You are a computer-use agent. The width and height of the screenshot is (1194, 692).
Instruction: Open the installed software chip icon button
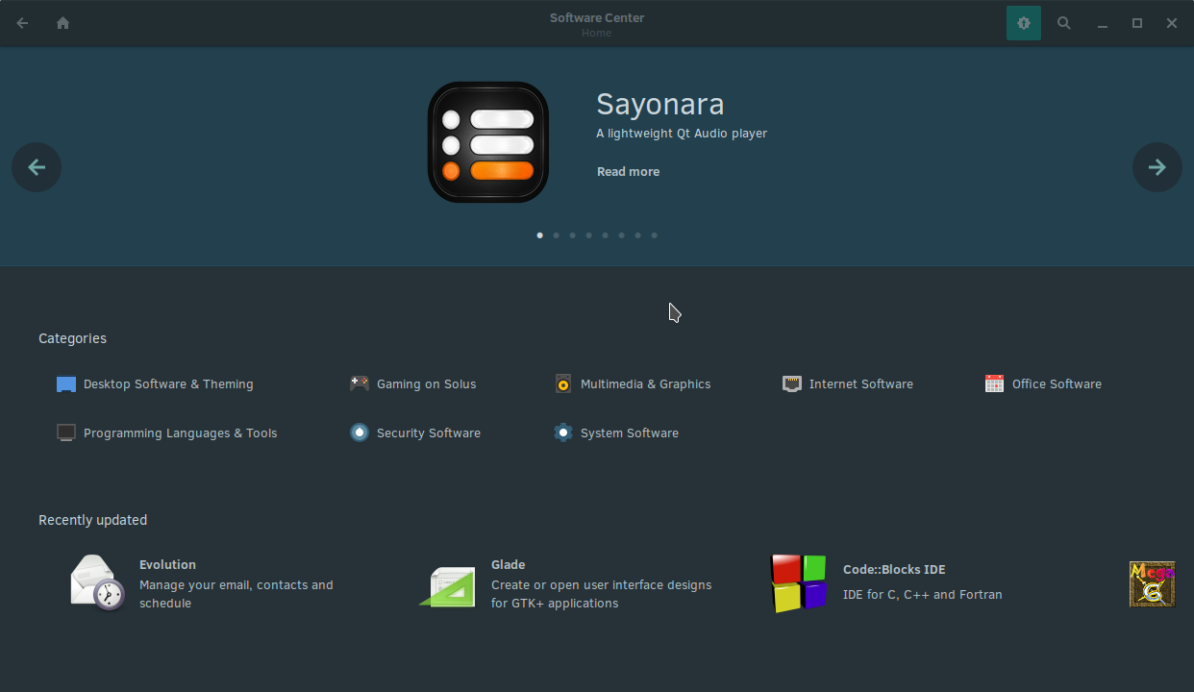(x=1024, y=23)
